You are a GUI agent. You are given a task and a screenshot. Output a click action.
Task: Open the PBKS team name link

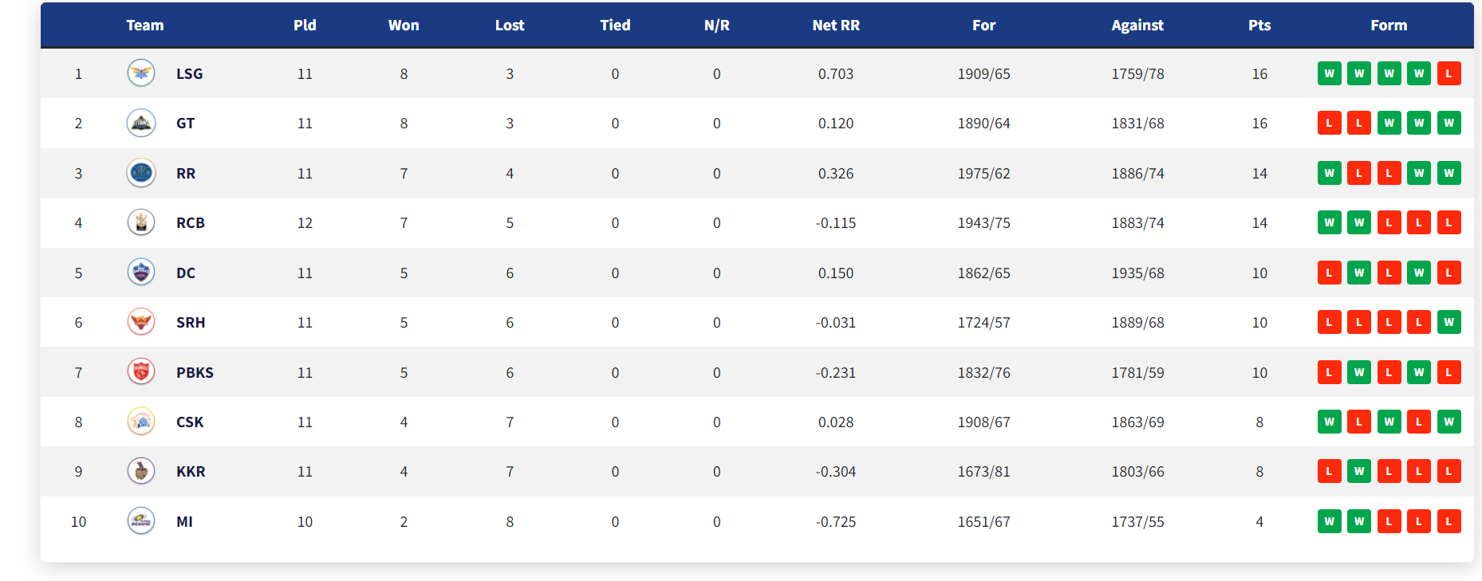[x=195, y=372]
